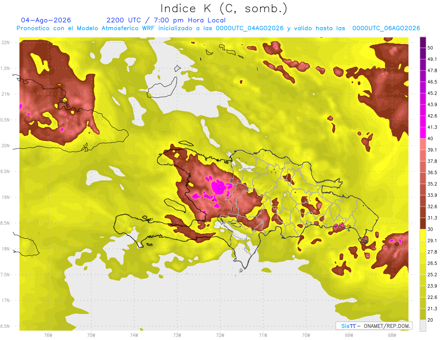The height and width of the screenshot is (340, 440).
Task: Click the legend value '39.1'
Action: coord(432,150)
